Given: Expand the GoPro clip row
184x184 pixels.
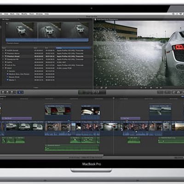Looking at the screenshot, I should click(3, 62).
